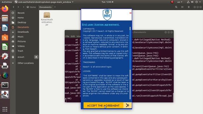Screen dimensions: 203x114
Task: Go forward in file manager
Action: click(x=18, y=7)
